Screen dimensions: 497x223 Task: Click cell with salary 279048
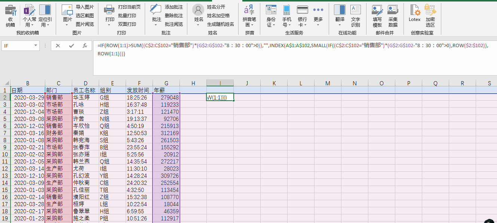[166, 97]
